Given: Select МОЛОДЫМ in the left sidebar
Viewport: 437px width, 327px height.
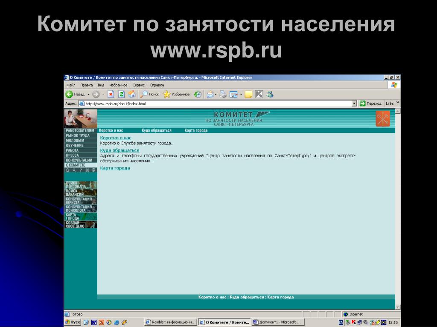Looking at the screenshot, I should click(x=80, y=141).
